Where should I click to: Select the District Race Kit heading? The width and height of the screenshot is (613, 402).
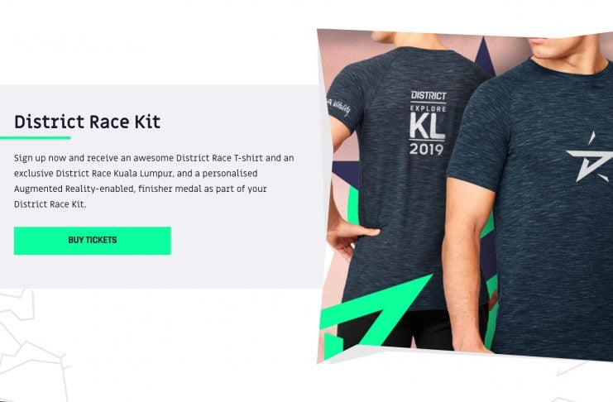click(x=87, y=122)
